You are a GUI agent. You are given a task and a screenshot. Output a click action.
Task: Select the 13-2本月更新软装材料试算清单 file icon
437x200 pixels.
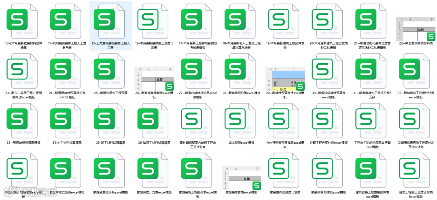tap(22, 21)
